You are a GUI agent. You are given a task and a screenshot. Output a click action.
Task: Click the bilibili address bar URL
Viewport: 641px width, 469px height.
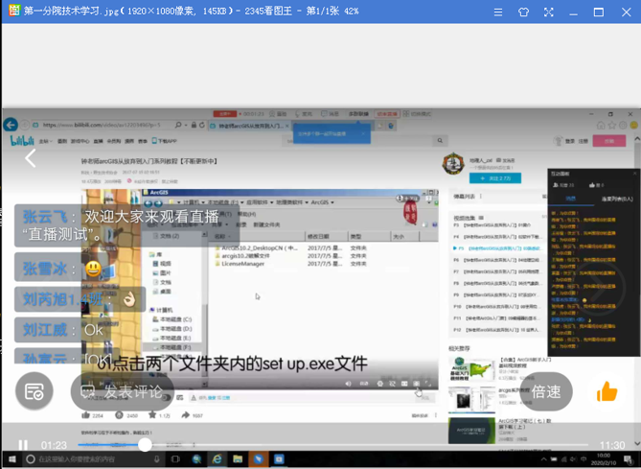103,125
